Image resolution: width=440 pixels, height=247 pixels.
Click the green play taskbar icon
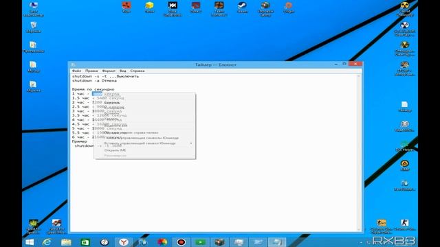point(200,242)
